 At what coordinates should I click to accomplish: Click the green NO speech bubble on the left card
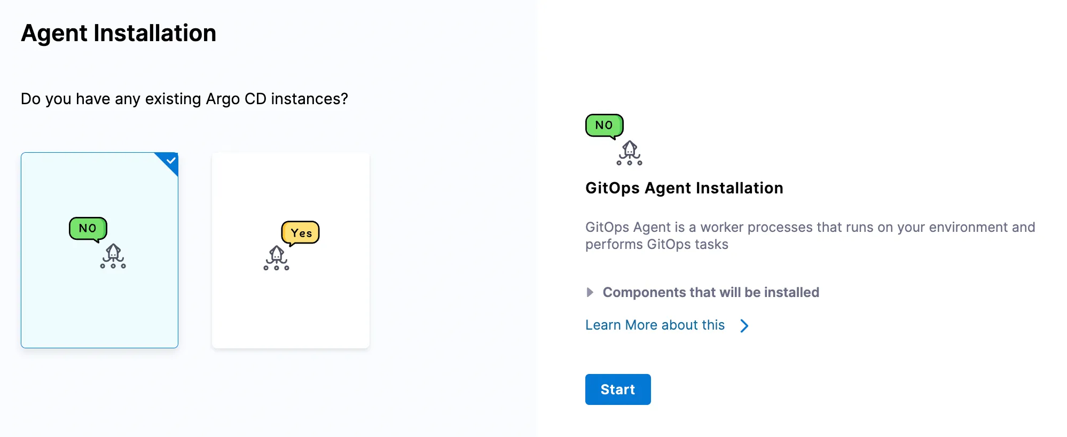[x=87, y=228]
